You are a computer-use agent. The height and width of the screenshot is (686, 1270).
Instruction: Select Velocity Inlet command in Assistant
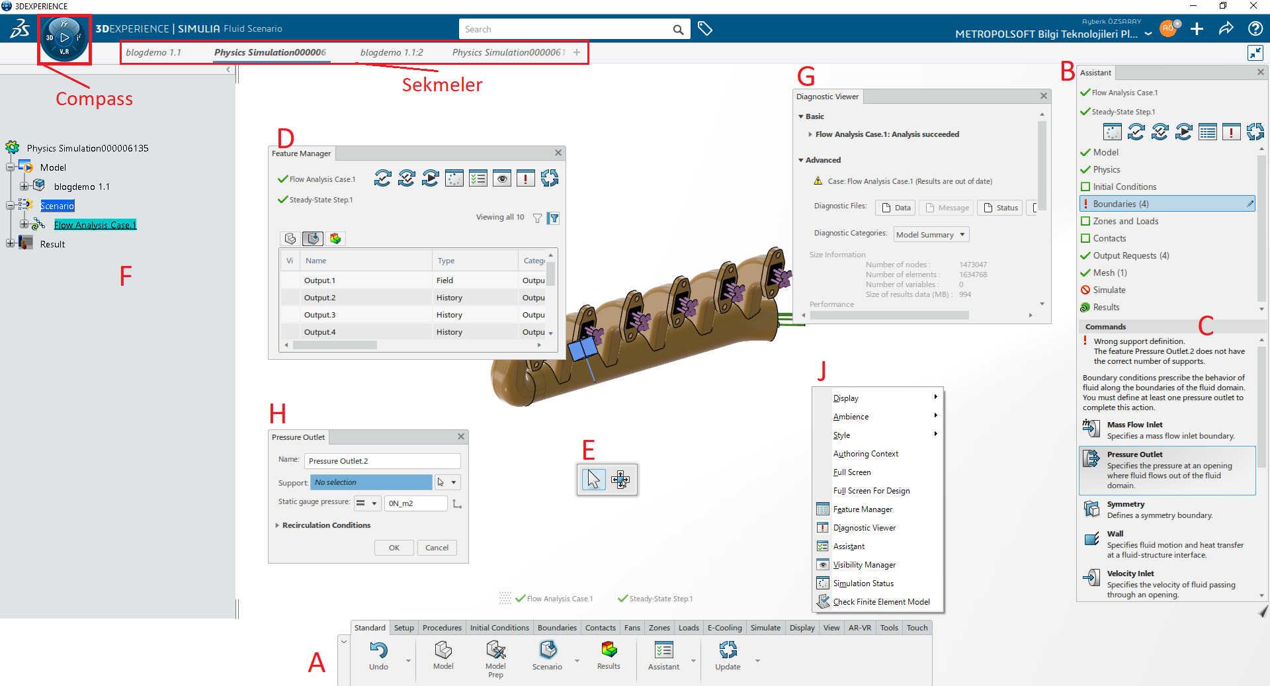click(1167, 584)
